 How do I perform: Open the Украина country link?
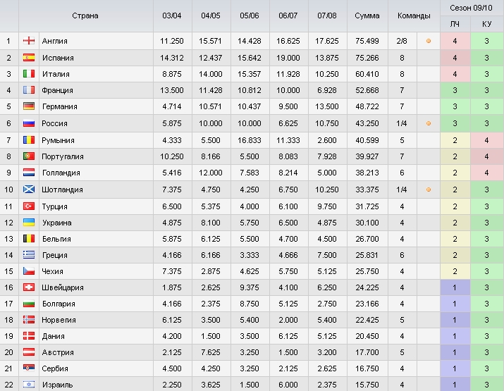click(57, 223)
